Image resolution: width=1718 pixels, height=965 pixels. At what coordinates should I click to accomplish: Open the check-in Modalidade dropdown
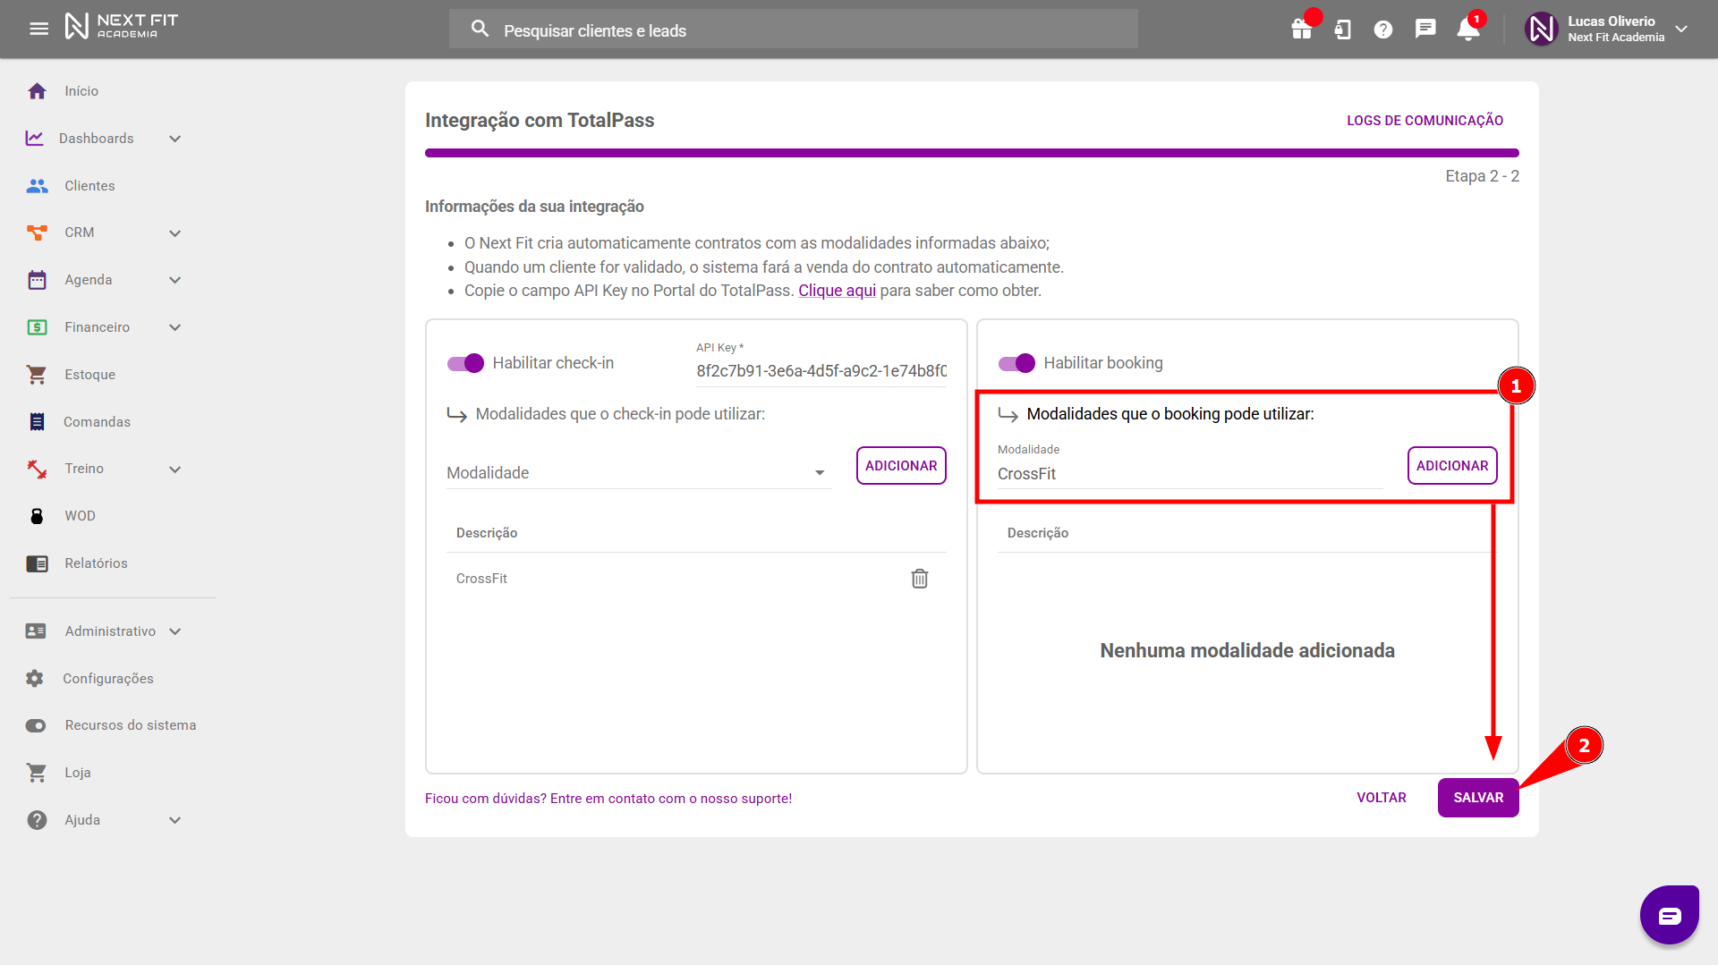639,472
